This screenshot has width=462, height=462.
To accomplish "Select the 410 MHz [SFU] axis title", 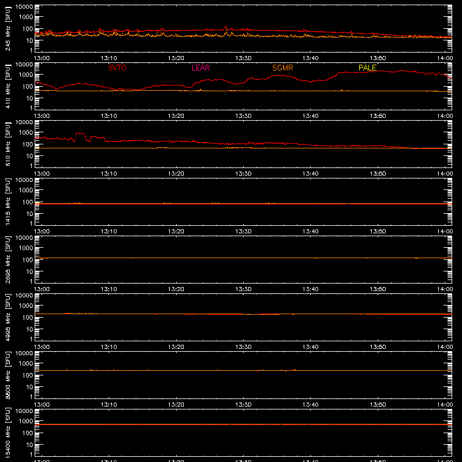I will 8,86.
